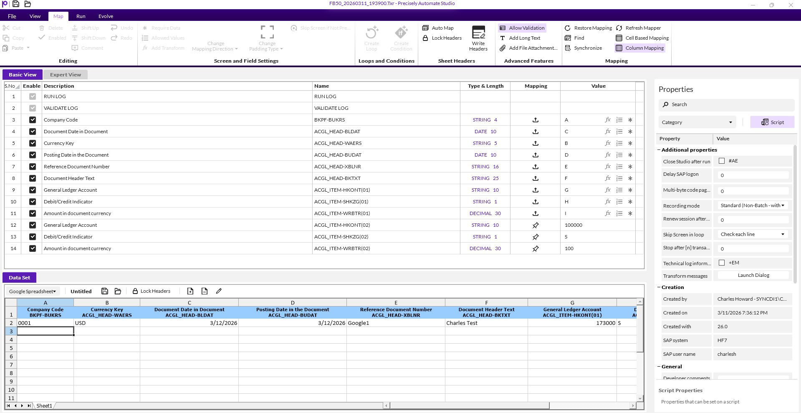
Task: Check Technical log information +EM
Action: coord(722,263)
